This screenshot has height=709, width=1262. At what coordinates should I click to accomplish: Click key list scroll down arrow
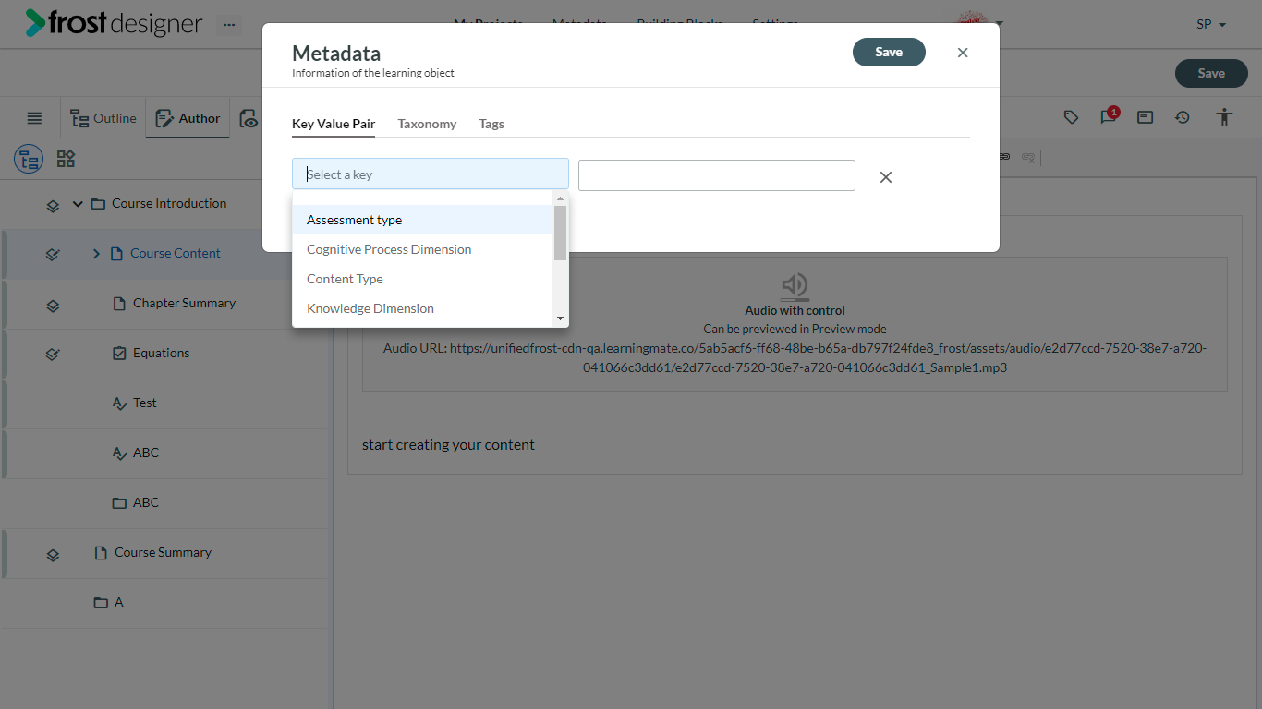(560, 318)
